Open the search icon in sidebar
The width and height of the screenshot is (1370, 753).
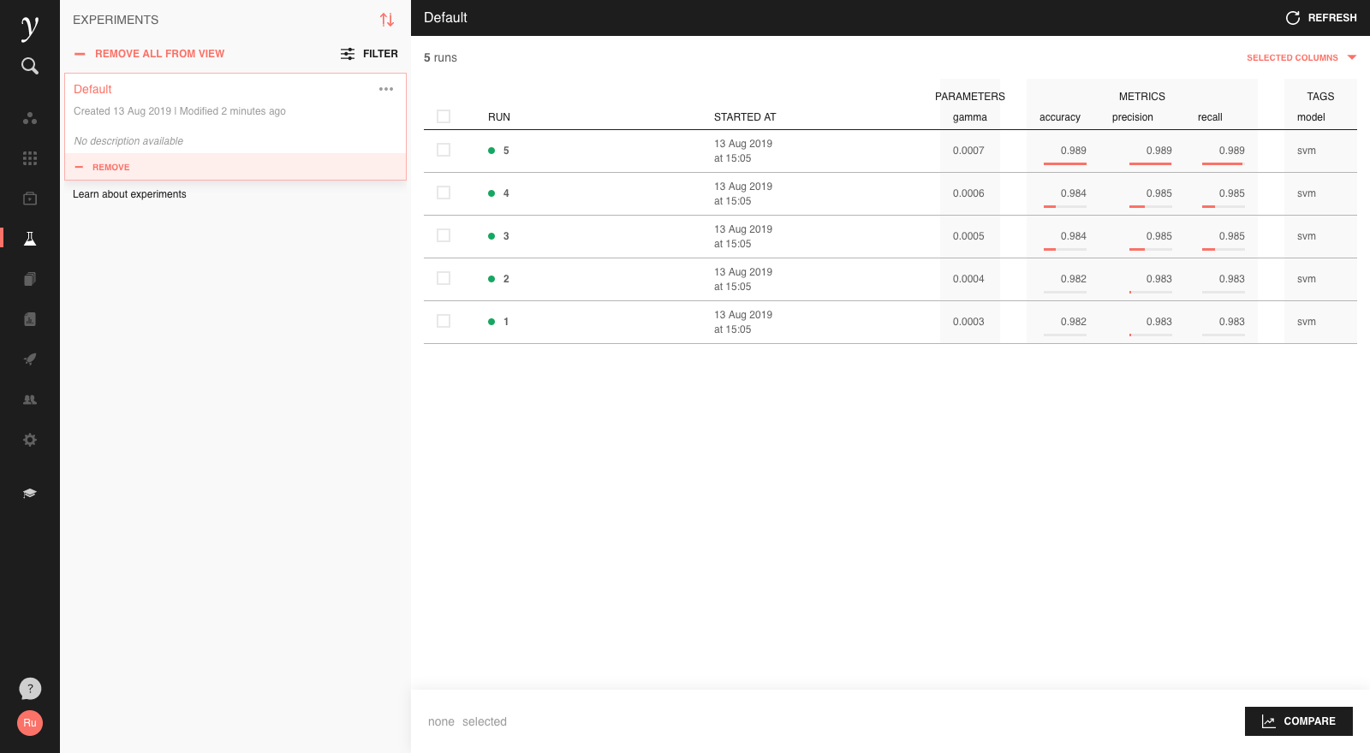click(30, 66)
